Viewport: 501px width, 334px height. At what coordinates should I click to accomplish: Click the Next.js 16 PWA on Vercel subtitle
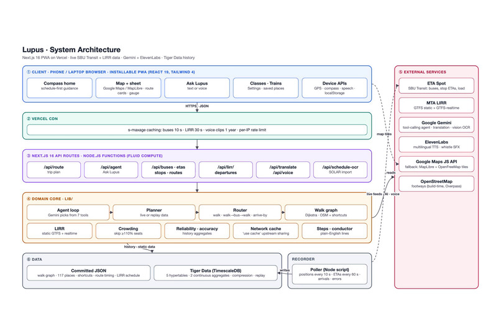point(108,57)
